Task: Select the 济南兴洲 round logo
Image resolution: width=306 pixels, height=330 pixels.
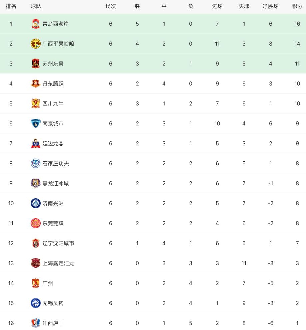Action: (35, 203)
